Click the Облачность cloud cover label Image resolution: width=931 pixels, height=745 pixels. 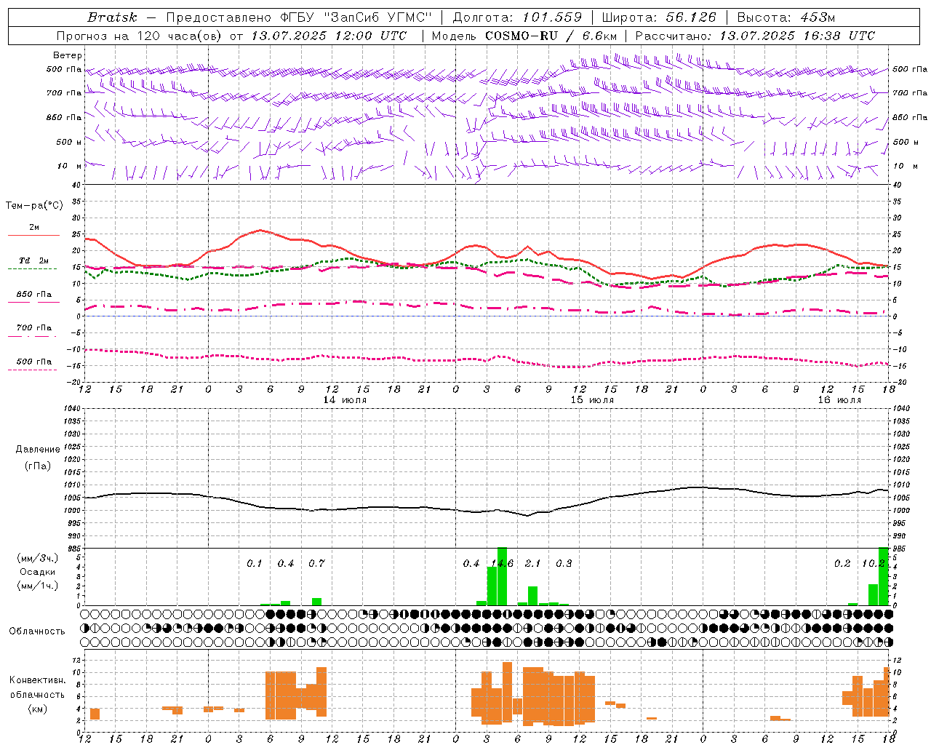click(x=37, y=632)
